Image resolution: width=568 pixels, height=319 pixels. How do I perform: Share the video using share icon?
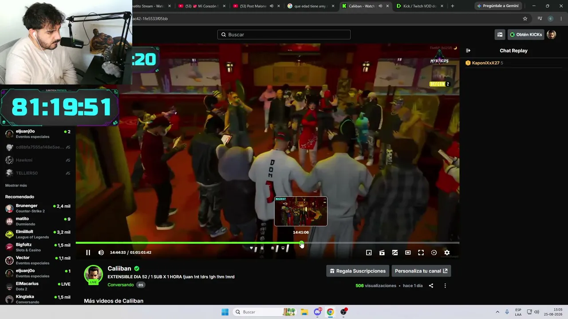pos(431,286)
